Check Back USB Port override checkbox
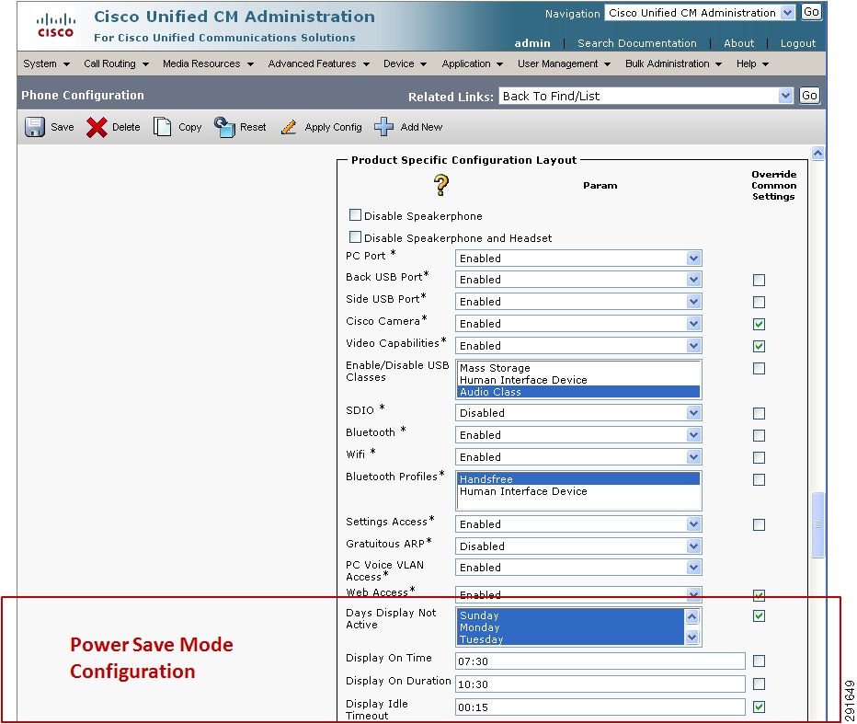This screenshot has height=724, width=857. (759, 280)
